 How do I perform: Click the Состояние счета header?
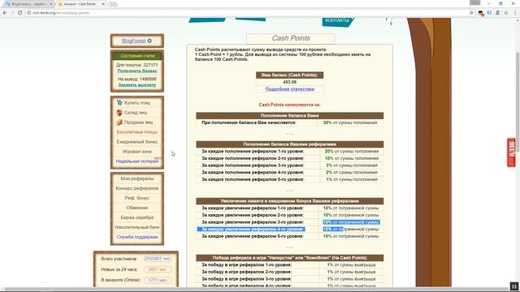(137, 56)
